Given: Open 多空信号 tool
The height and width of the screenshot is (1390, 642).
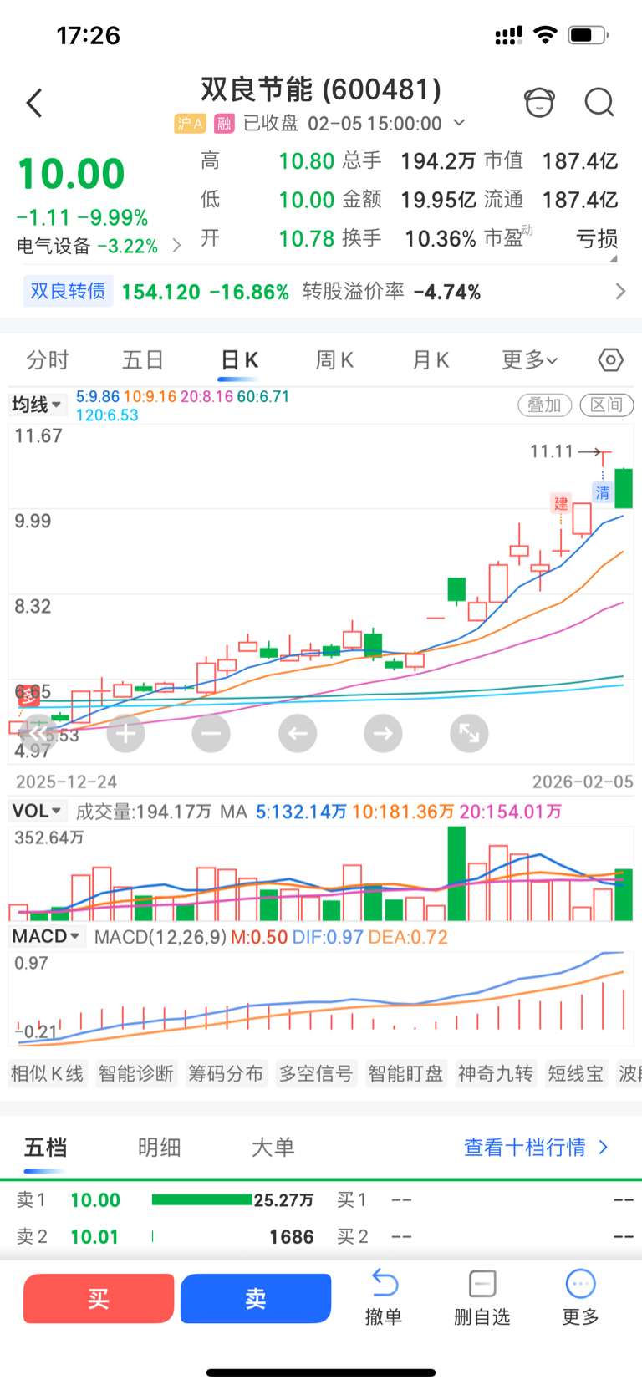Looking at the screenshot, I should [316, 1073].
